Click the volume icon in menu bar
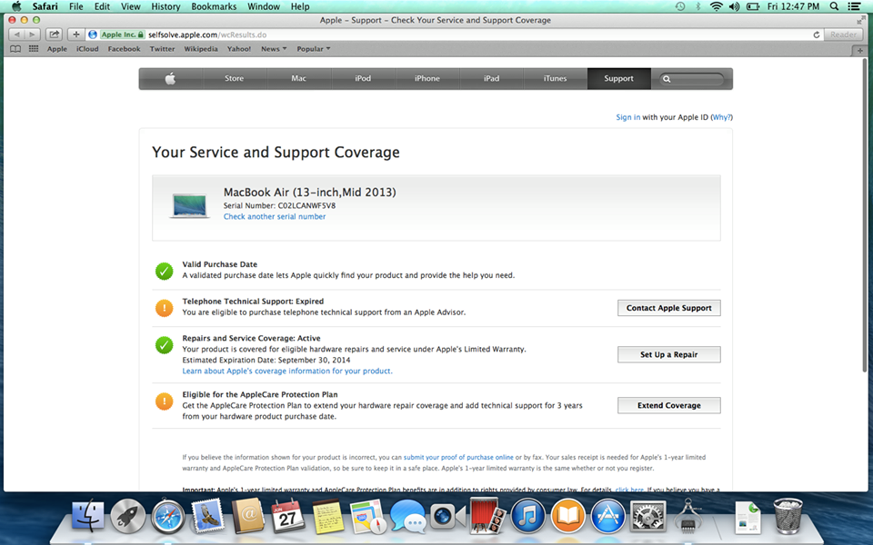The height and width of the screenshot is (545, 873). click(735, 6)
